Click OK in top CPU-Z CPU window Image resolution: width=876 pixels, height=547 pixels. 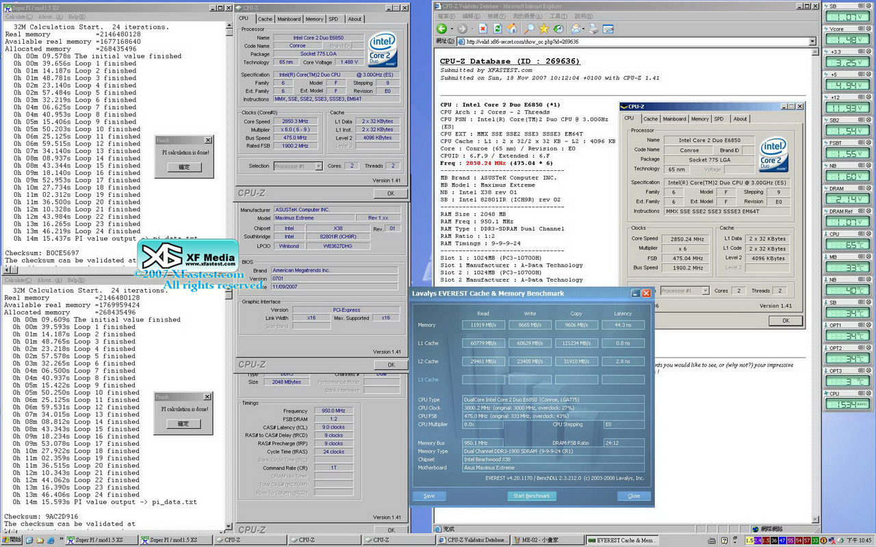391,193
